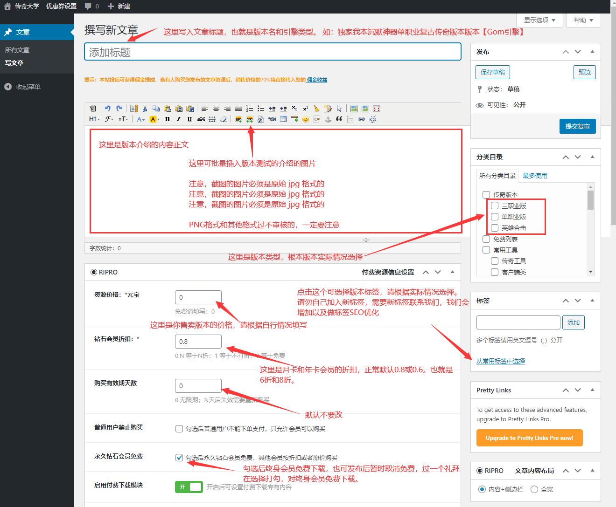Toggle underline formatting
616x507 pixels.
[x=189, y=119]
